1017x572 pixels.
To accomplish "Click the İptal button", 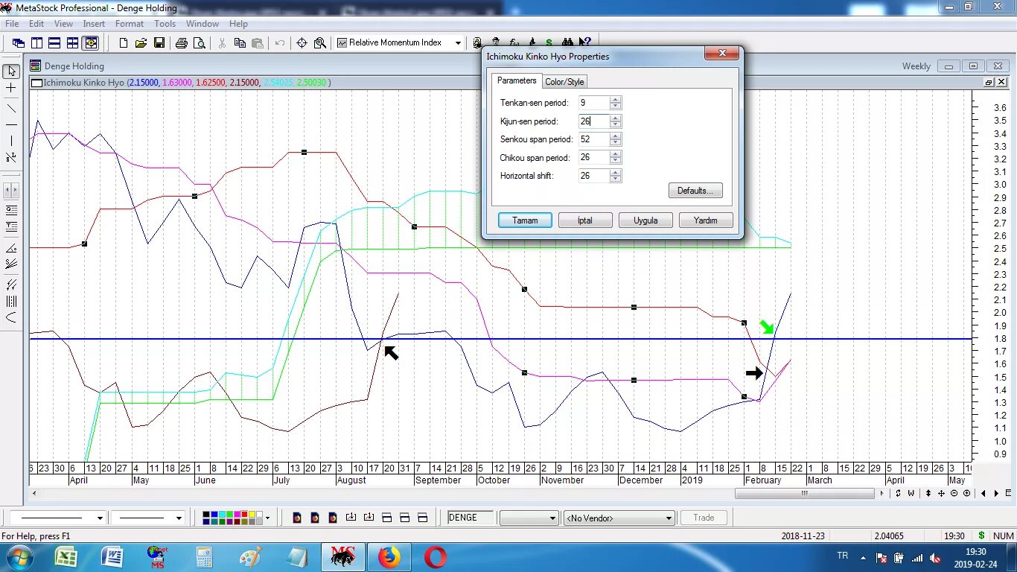I will coord(585,220).
